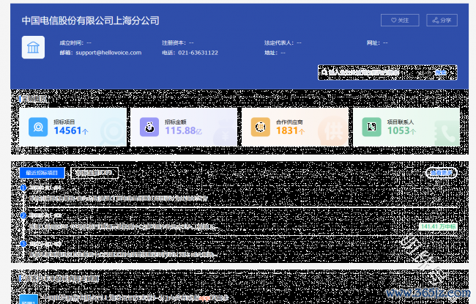
Task: Click the 141.41 万中标 green tag
Action: click(x=439, y=226)
